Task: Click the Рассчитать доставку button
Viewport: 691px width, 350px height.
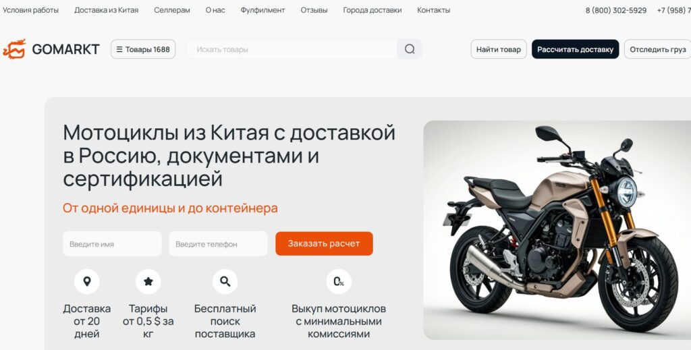Action: click(x=575, y=49)
